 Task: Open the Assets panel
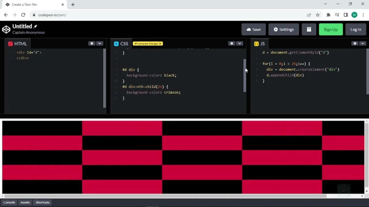pos(25,202)
